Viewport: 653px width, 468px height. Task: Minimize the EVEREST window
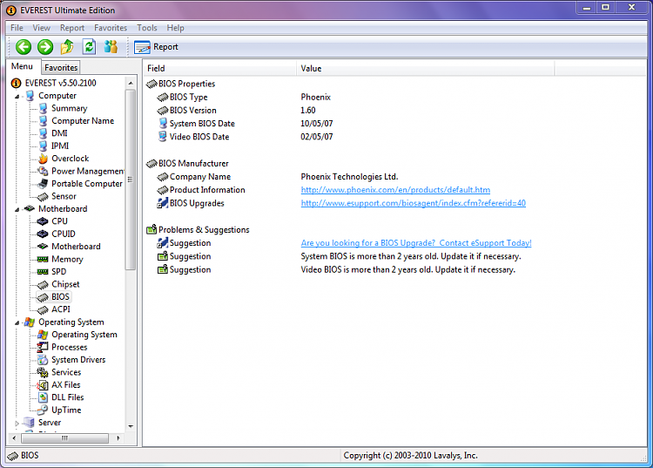(x=586, y=7)
